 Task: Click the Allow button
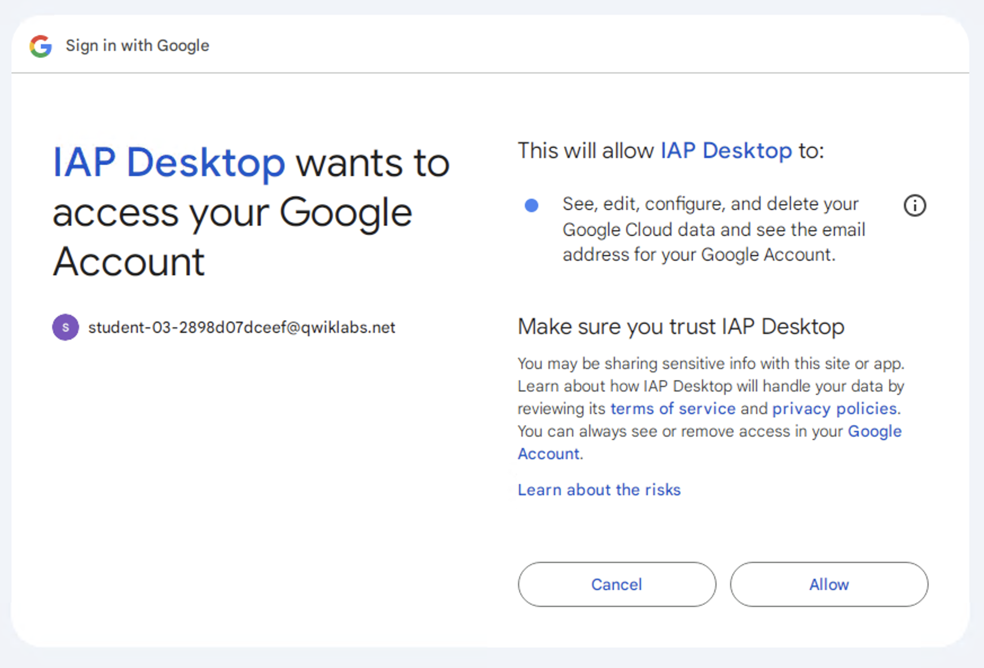coord(829,584)
